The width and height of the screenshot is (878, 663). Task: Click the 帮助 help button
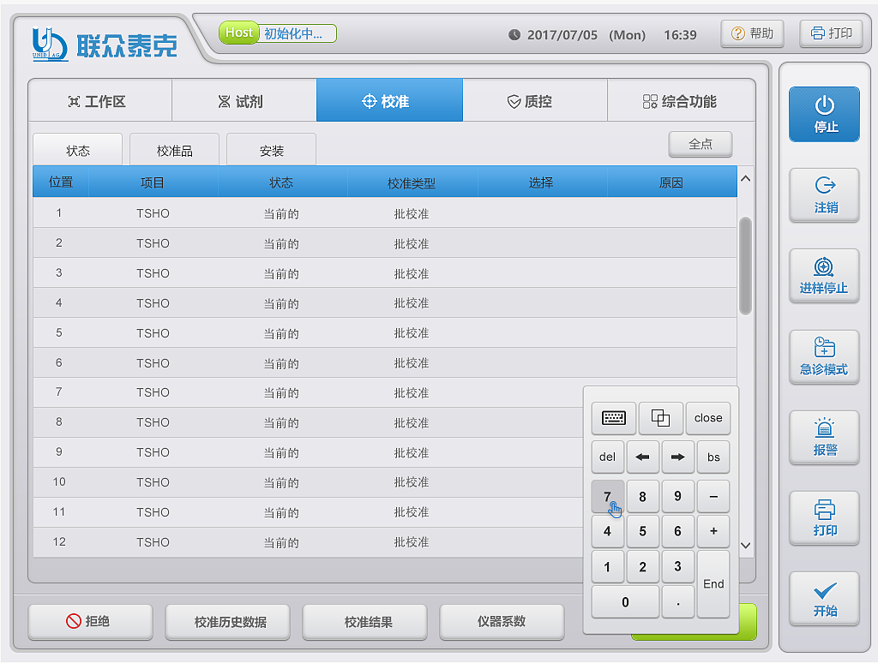(x=752, y=33)
